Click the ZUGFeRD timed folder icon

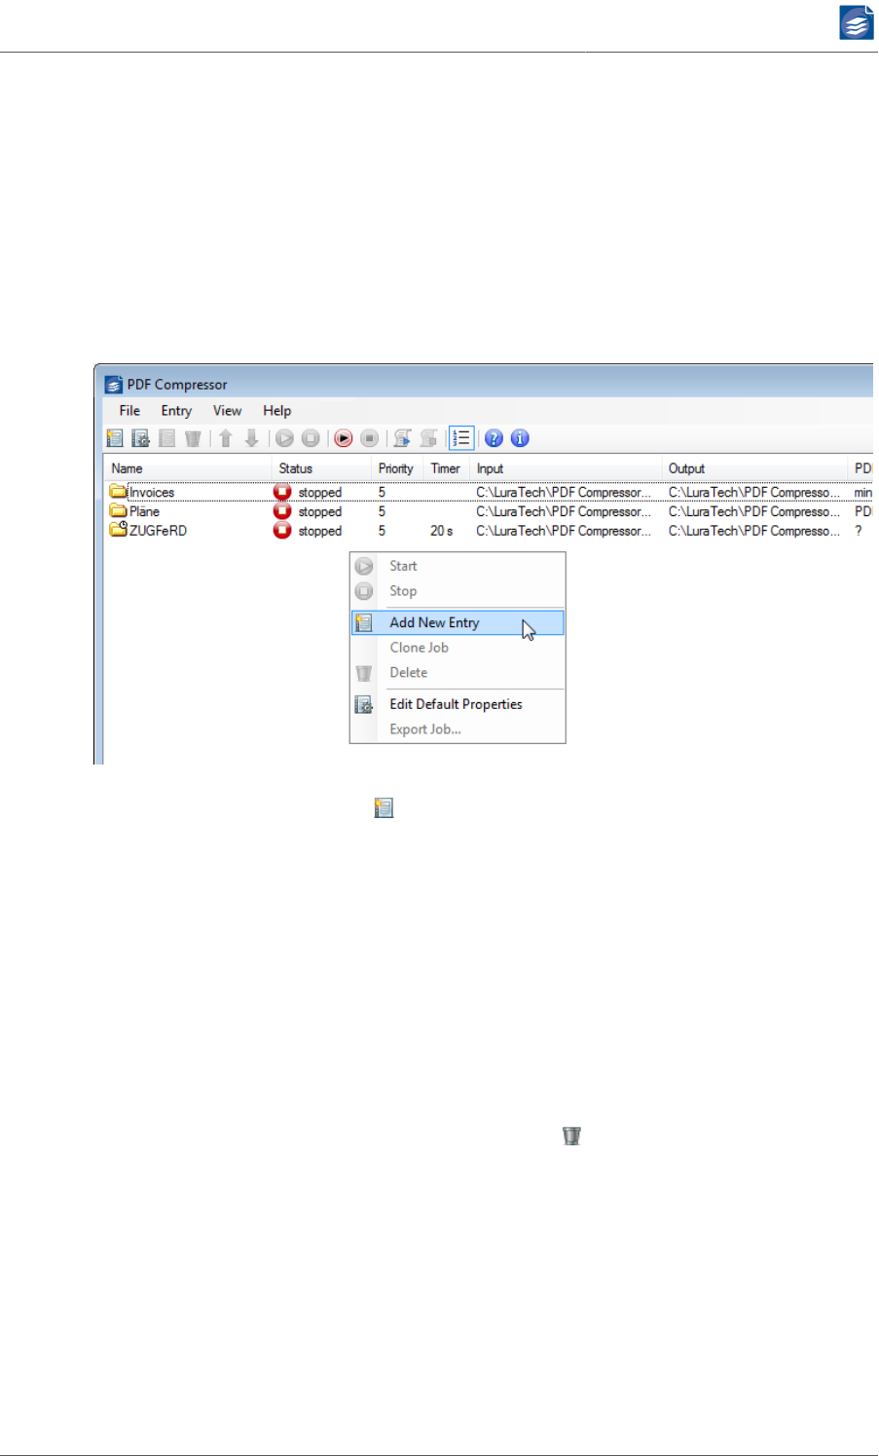point(119,530)
